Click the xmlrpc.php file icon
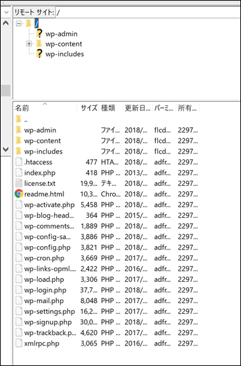 (x=19, y=343)
